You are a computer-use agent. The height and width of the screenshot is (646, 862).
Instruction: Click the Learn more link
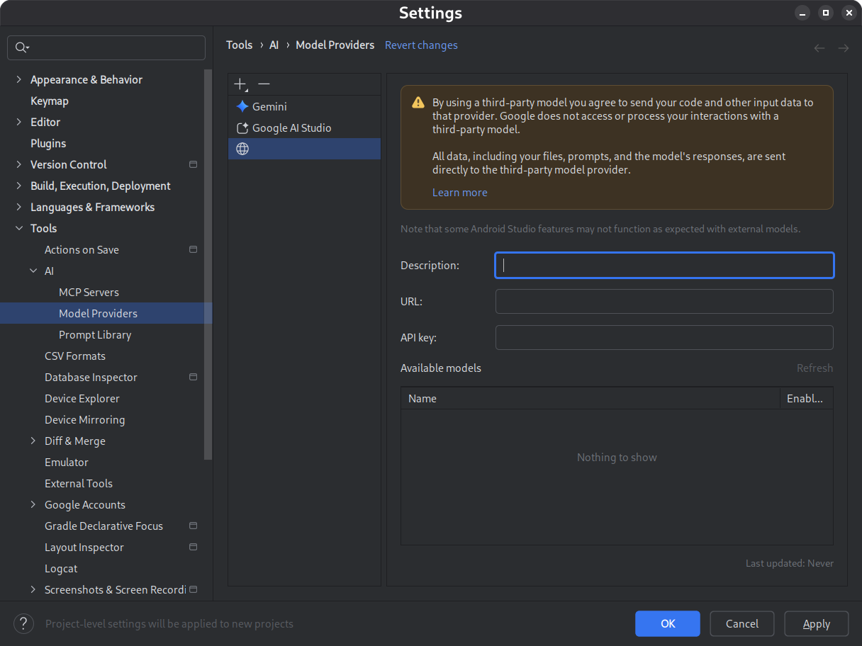(459, 192)
